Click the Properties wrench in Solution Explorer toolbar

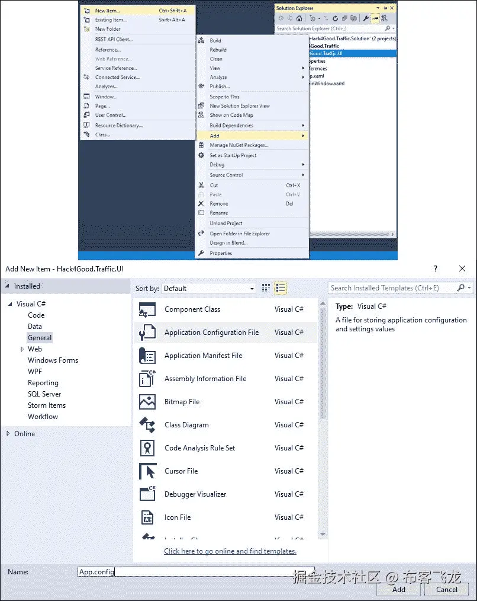pos(366,18)
